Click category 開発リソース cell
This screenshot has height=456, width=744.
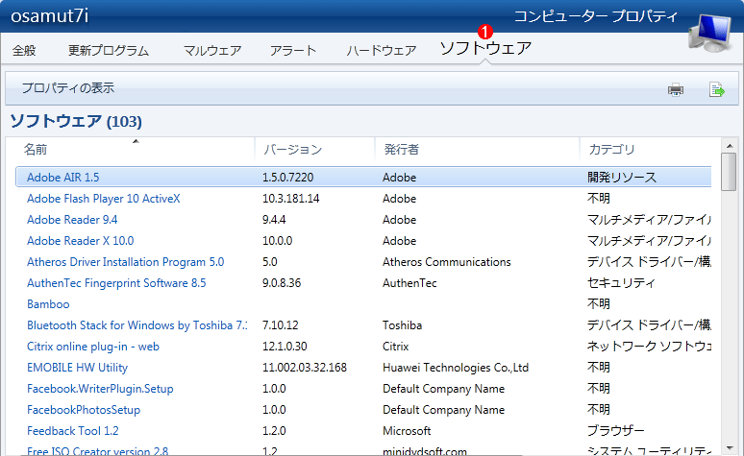click(622, 178)
